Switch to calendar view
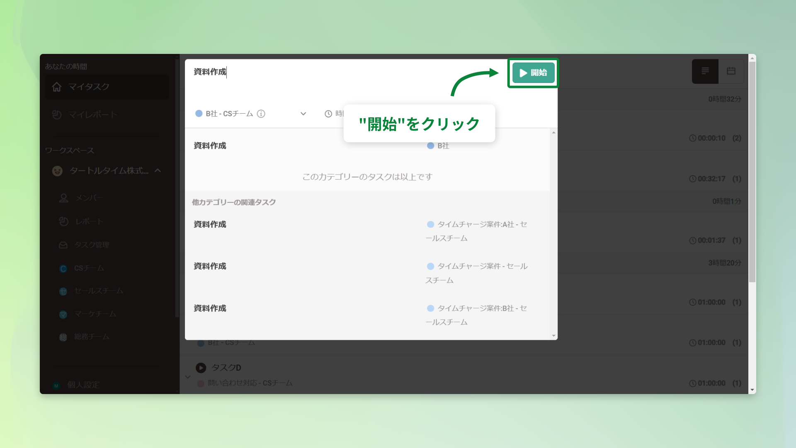The height and width of the screenshot is (448, 796). click(731, 71)
